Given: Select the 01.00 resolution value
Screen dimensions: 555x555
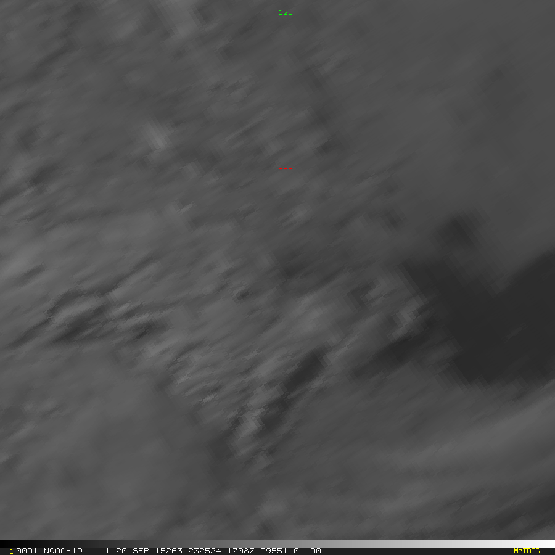Looking at the screenshot, I should pos(307,551).
